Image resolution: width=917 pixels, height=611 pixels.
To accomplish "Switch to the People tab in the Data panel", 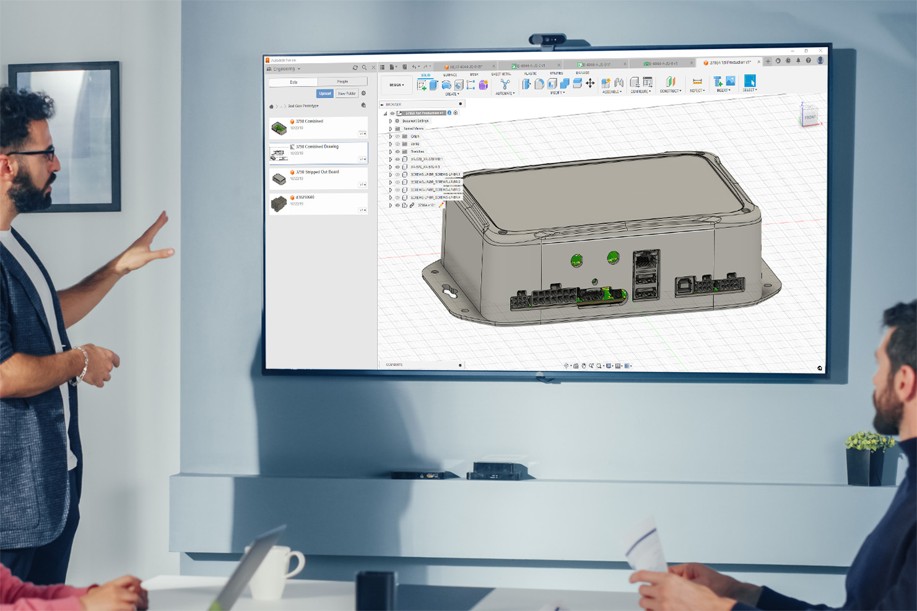I will point(343,81).
